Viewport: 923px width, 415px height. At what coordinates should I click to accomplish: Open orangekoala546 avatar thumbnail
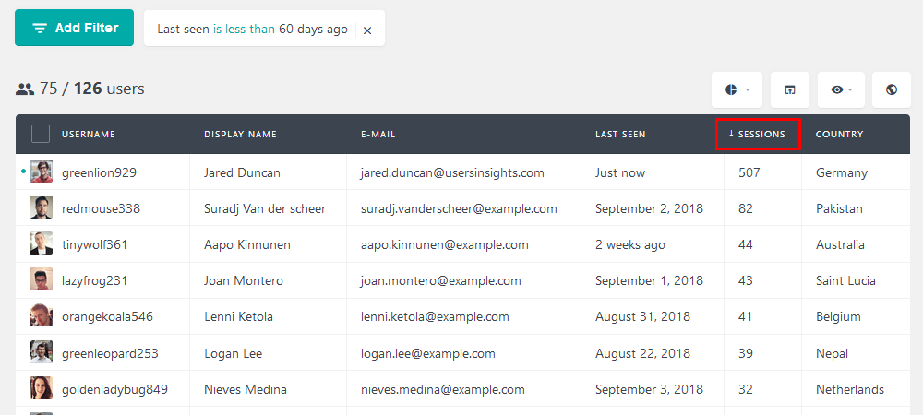[x=42, y=316]
